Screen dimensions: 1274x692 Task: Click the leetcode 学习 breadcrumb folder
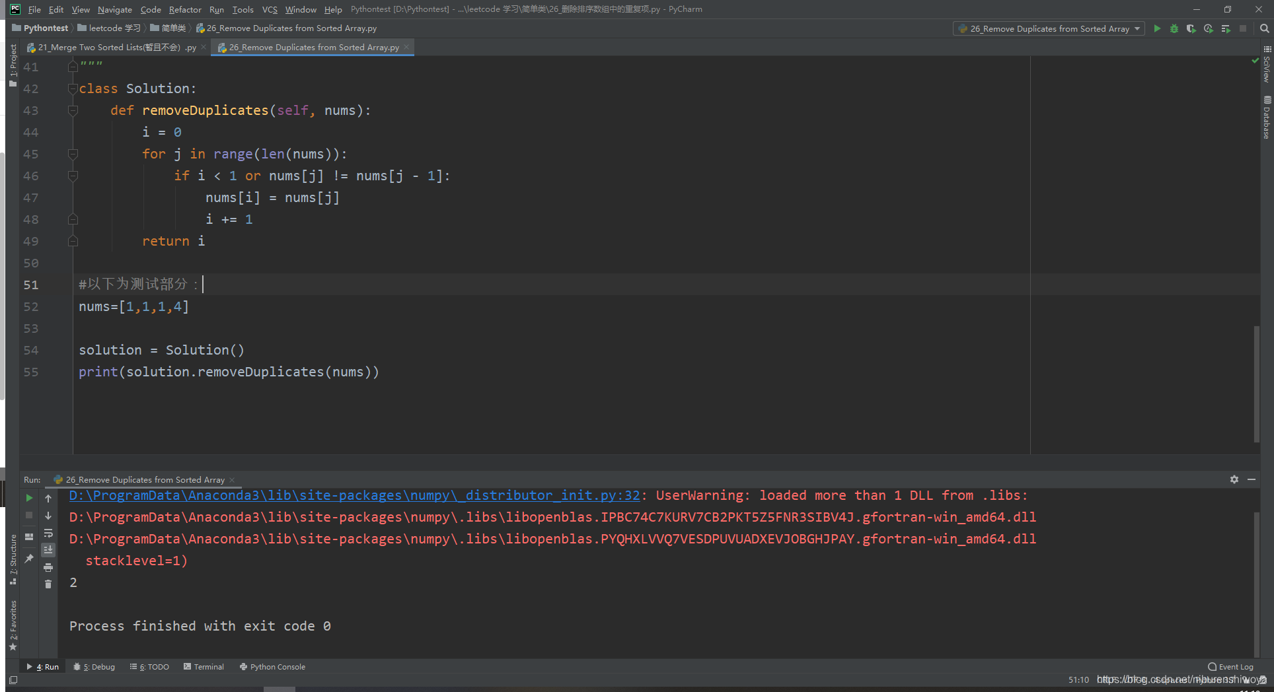[109, 28]
